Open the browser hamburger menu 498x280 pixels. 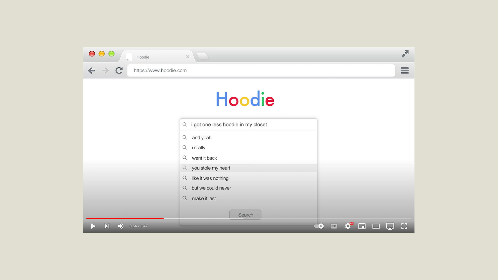point(405,71)
